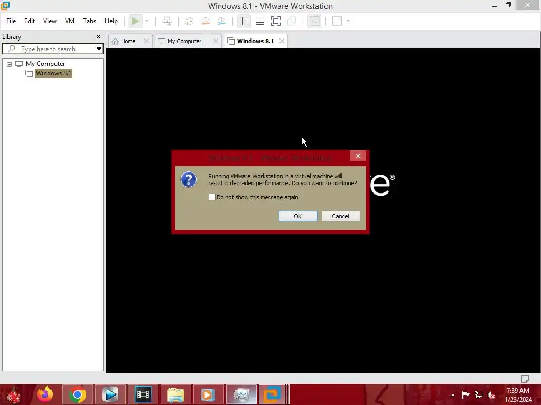
Task: Open the Tabs menu
Action: (x=89, y=21)
